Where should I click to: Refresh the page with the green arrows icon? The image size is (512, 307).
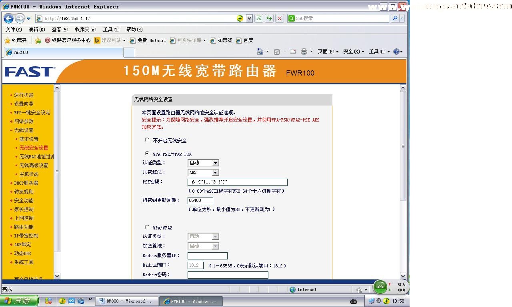click(x=269, y=18)
